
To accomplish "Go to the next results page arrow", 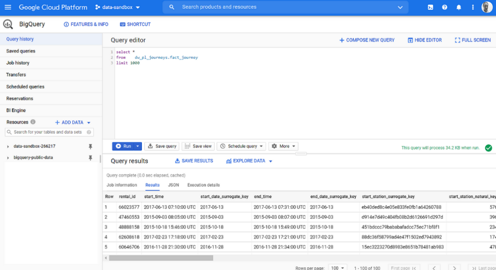I will point(454,268).
